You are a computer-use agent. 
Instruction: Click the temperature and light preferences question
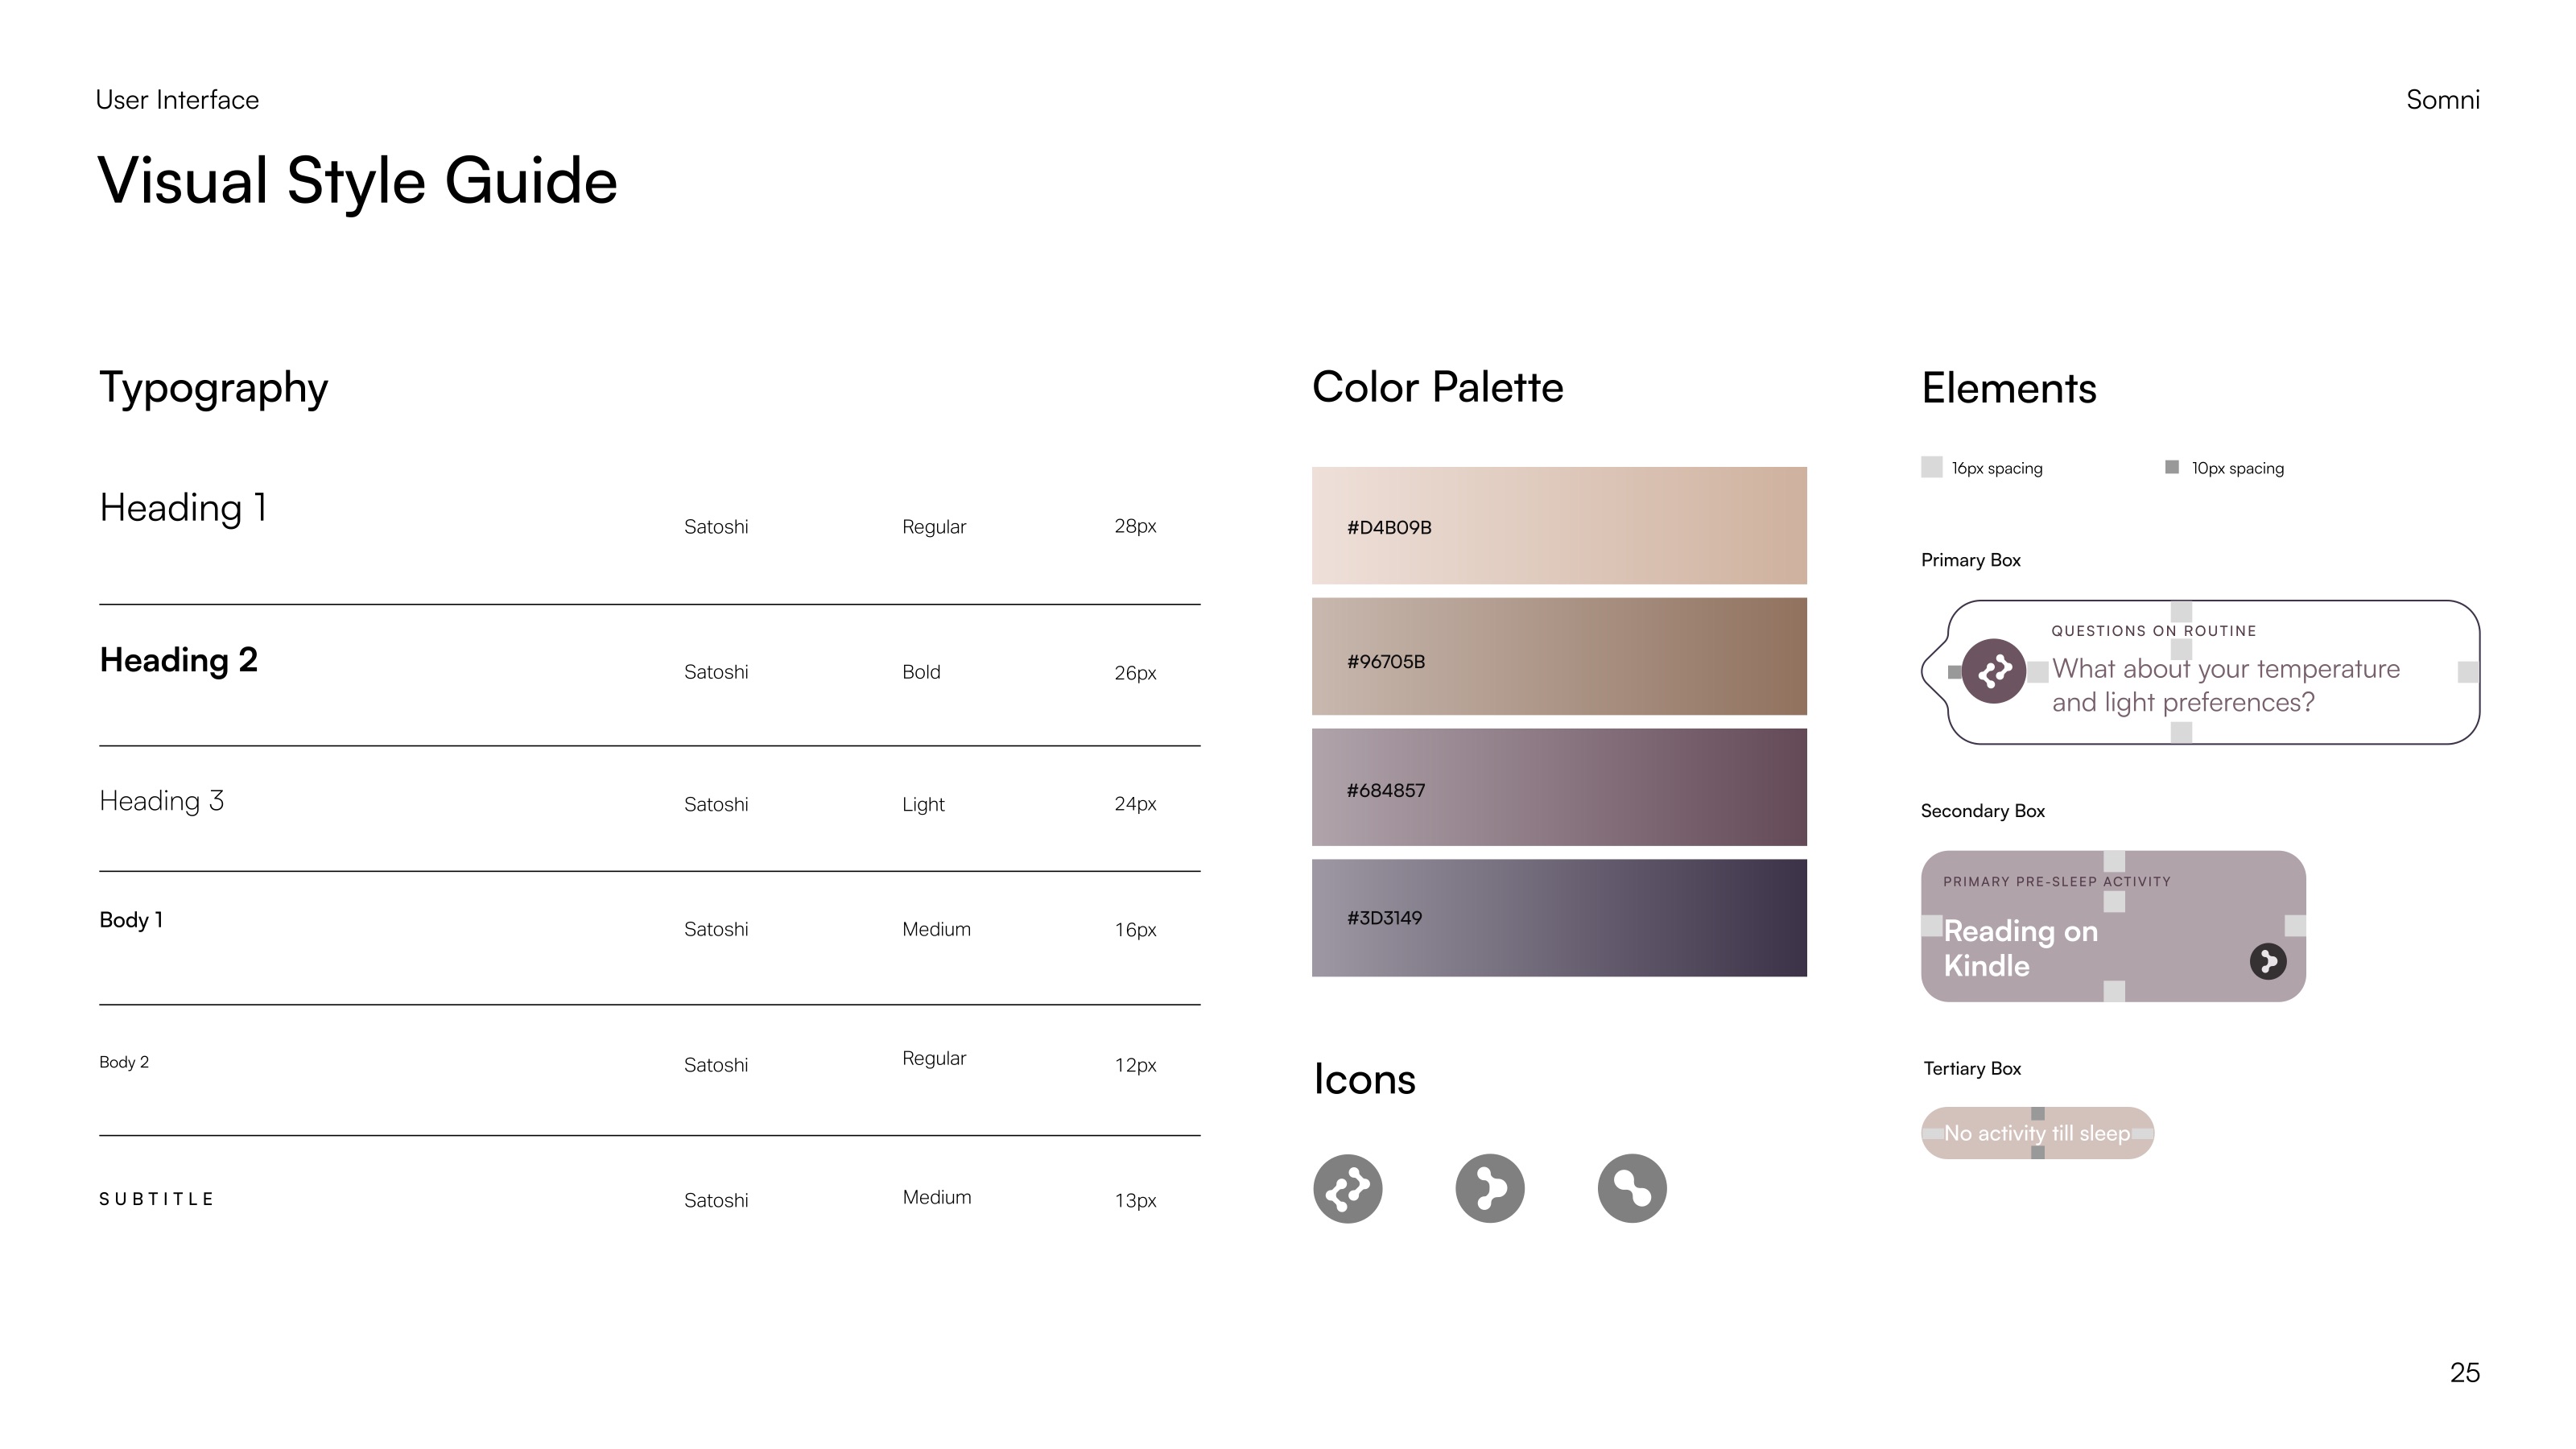(2226, 686)
